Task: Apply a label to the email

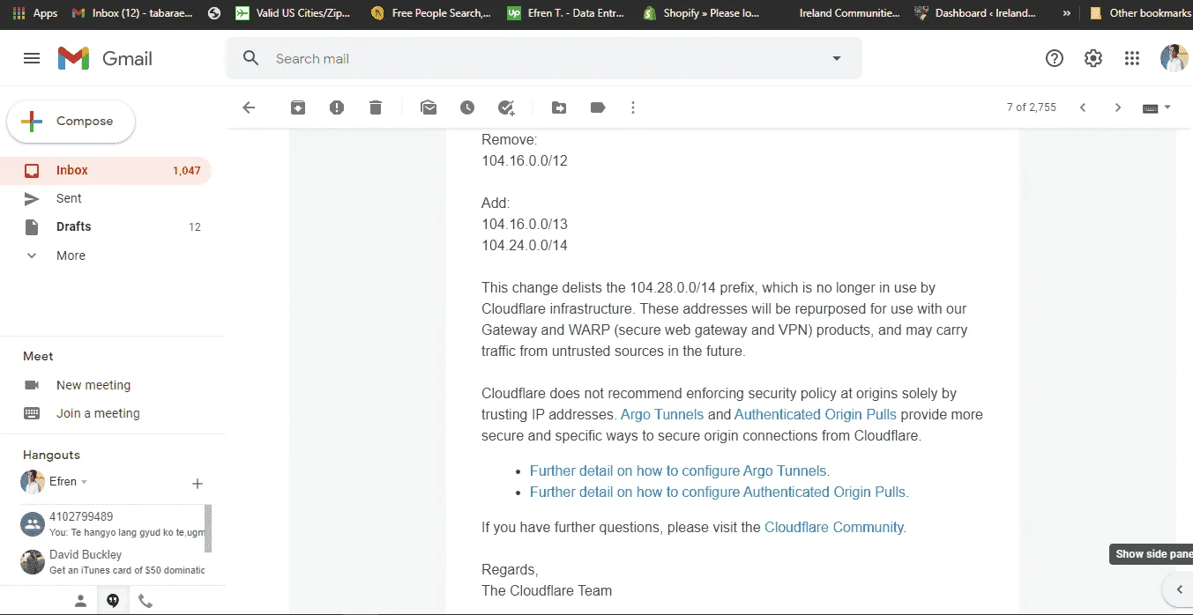Action: tap(598, 107)
